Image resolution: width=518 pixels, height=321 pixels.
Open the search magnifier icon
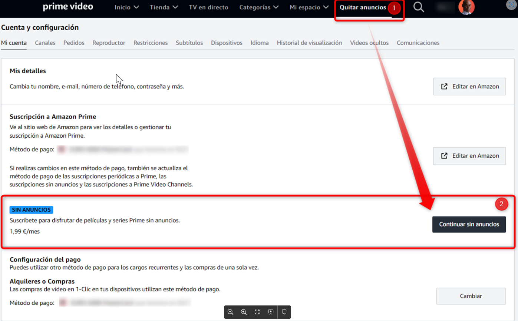419,7
